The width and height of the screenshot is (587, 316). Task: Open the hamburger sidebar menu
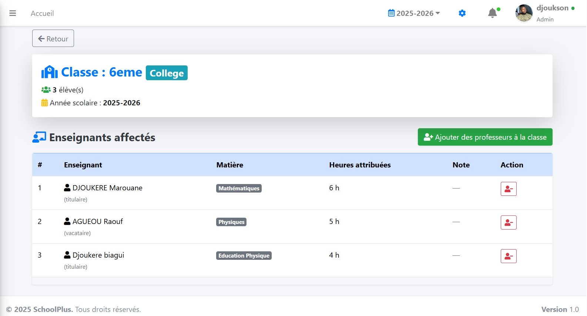click(x=13, y=13)
